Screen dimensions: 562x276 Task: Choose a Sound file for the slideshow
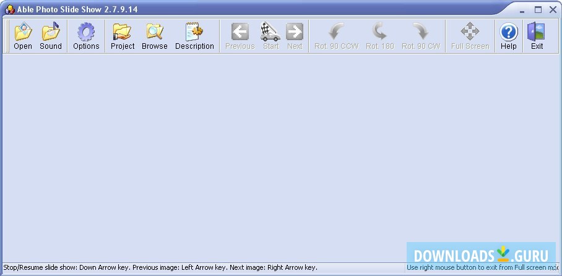(x=51, y=36)
